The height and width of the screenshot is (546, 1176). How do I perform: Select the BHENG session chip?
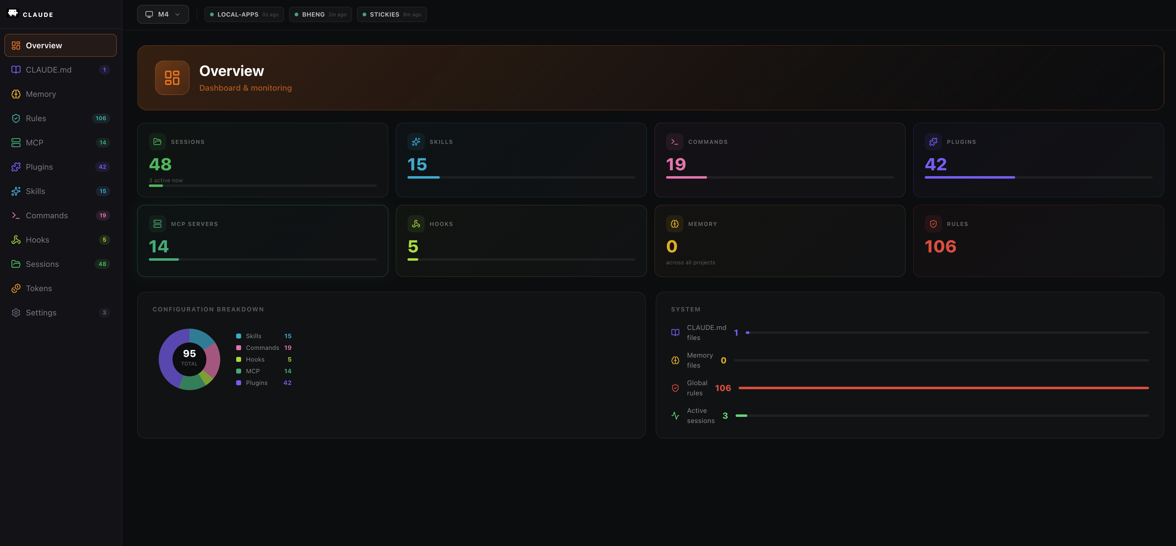[x=320, y=15]
